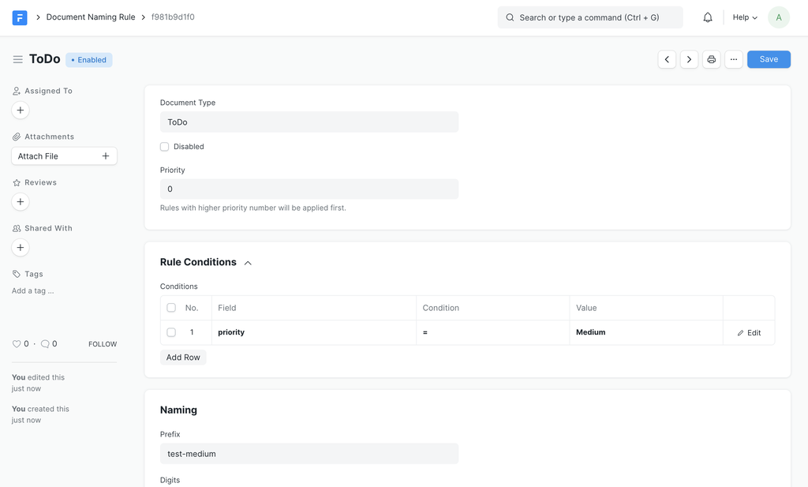The width and height of the screenshot is (808, 487).
Task: Open the Help dropdown
Action: point(745,17)
